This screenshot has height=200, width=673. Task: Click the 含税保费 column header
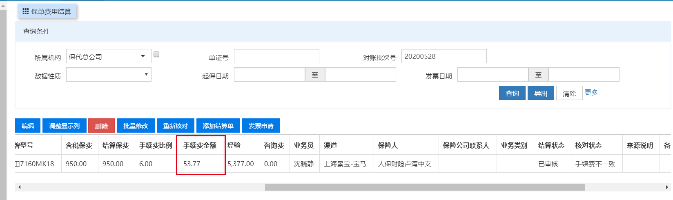click(79, 145)
